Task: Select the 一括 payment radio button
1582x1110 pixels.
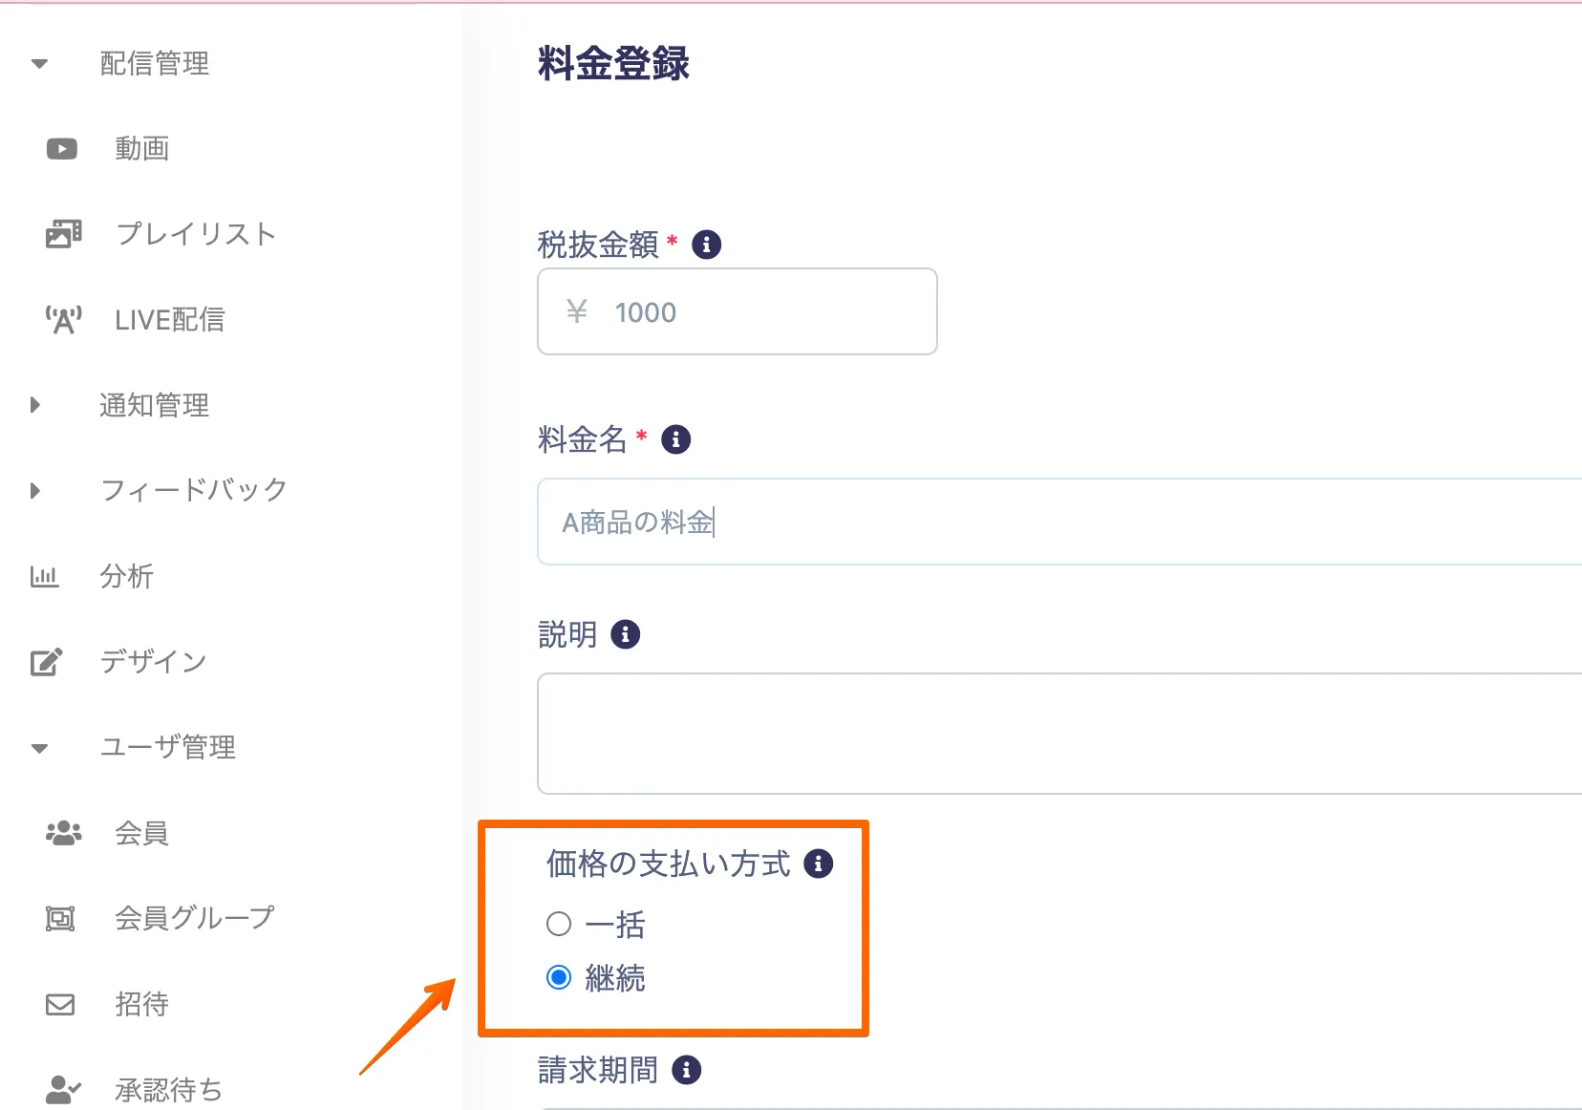Action: coord(559,924)
